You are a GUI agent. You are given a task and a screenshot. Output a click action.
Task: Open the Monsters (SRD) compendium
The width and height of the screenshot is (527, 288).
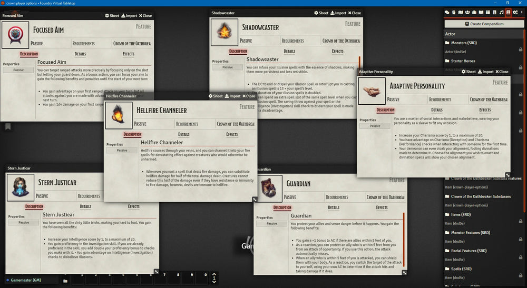(x=463, y=43)
